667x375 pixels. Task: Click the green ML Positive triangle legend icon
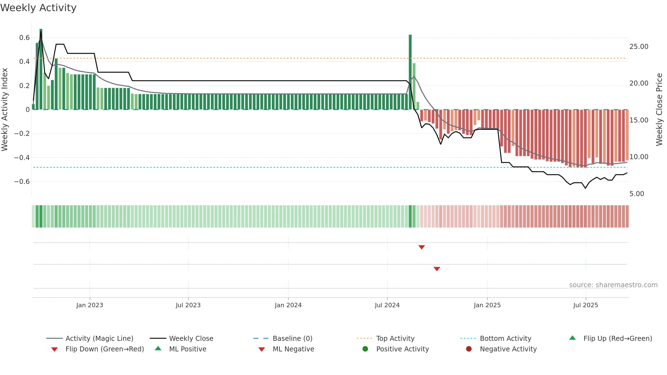pos(158,348)
